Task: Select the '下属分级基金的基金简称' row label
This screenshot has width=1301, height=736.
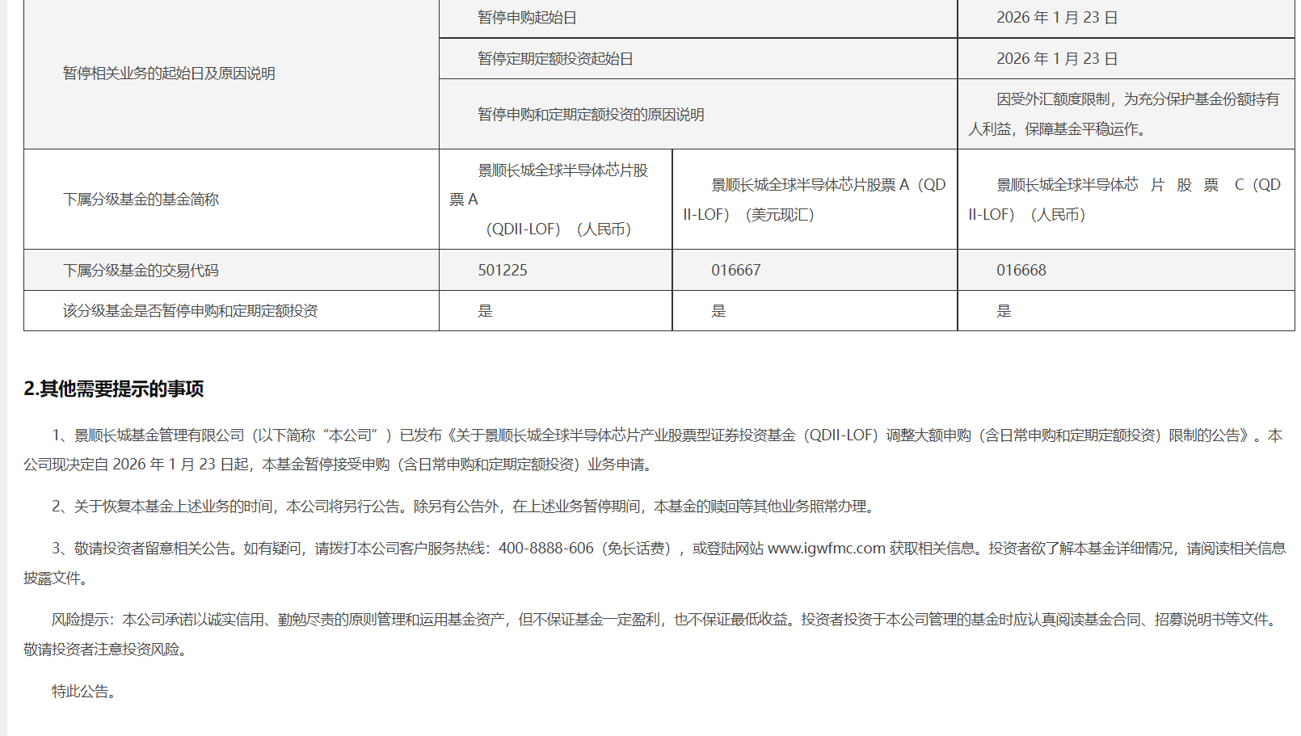Action: pos(231,200)
